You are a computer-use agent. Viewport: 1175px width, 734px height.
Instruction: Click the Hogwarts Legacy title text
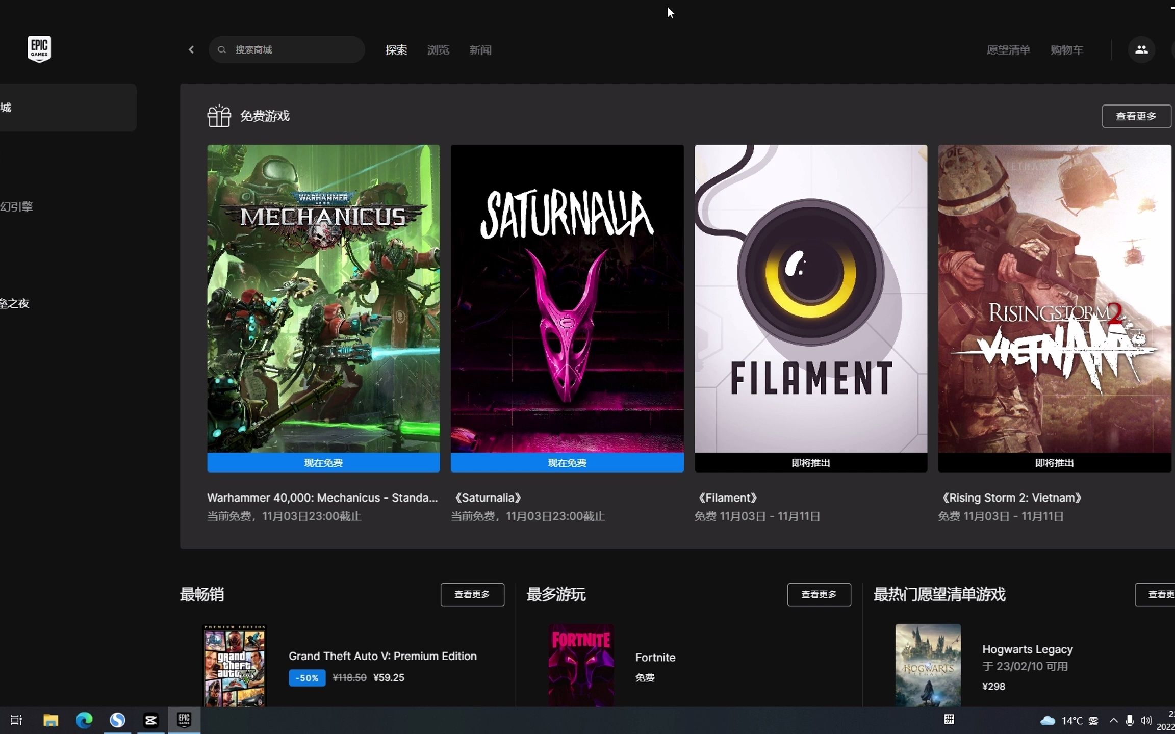(x=1028, y=649)
